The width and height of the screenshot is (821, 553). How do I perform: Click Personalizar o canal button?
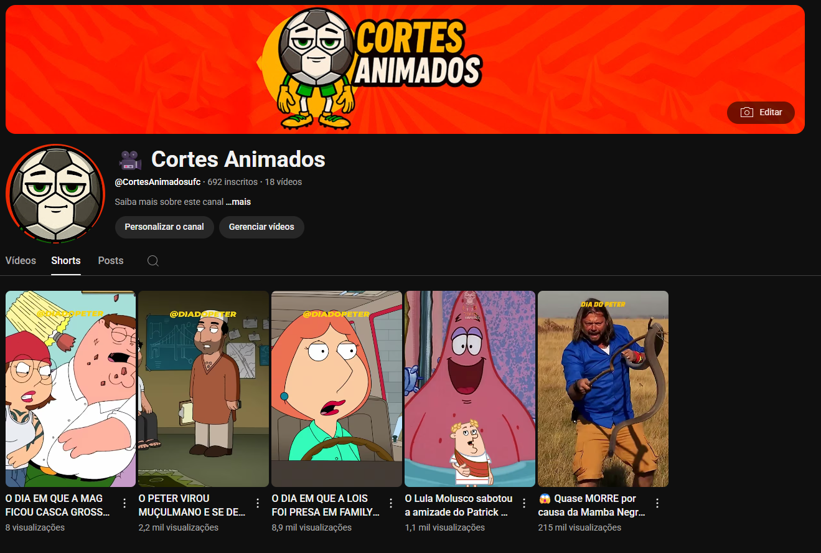(x=164, y=227)
